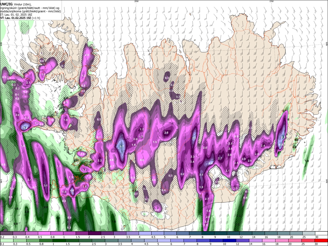Click the 'IT: Lau. 01. 02. 2025 18Z' line
Image resolution: width=328 pixels, height=246 pixels.
click(x=16, y=15)
